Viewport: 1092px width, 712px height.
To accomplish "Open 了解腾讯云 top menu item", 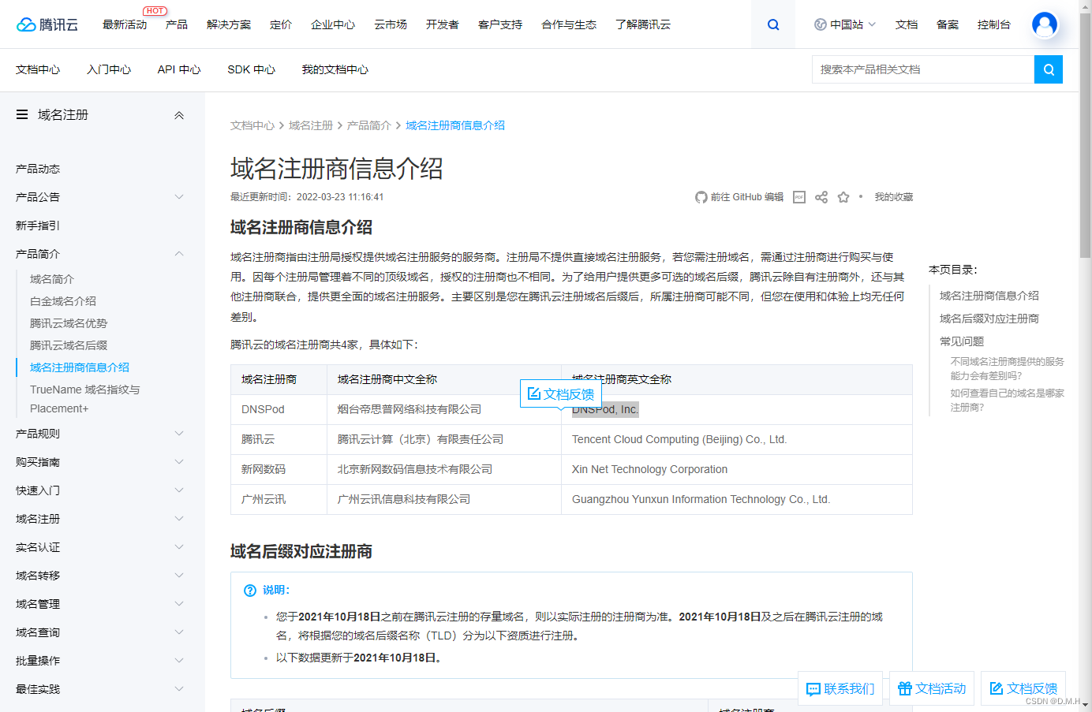I will coord(643,24).
